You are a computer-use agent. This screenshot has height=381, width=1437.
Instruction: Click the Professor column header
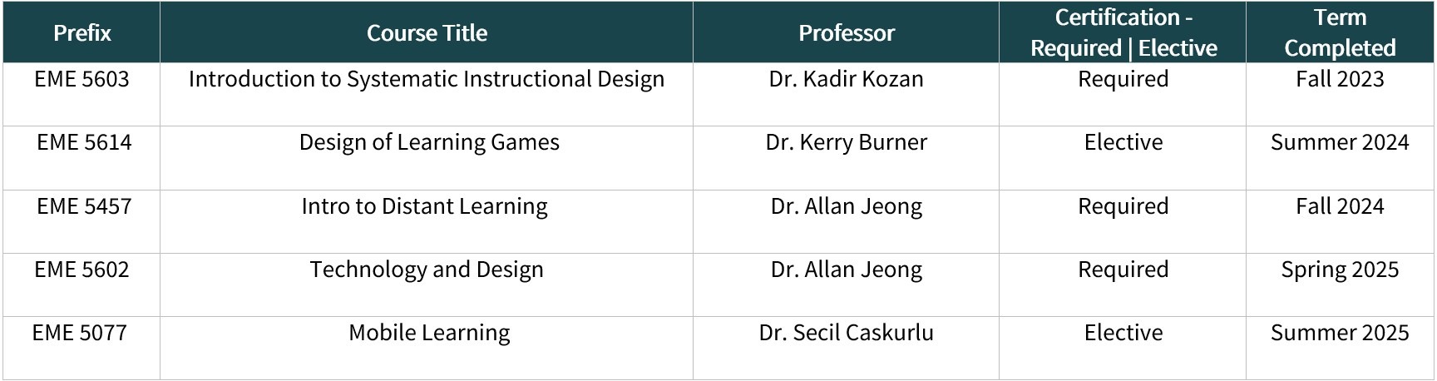click(846, 32)
